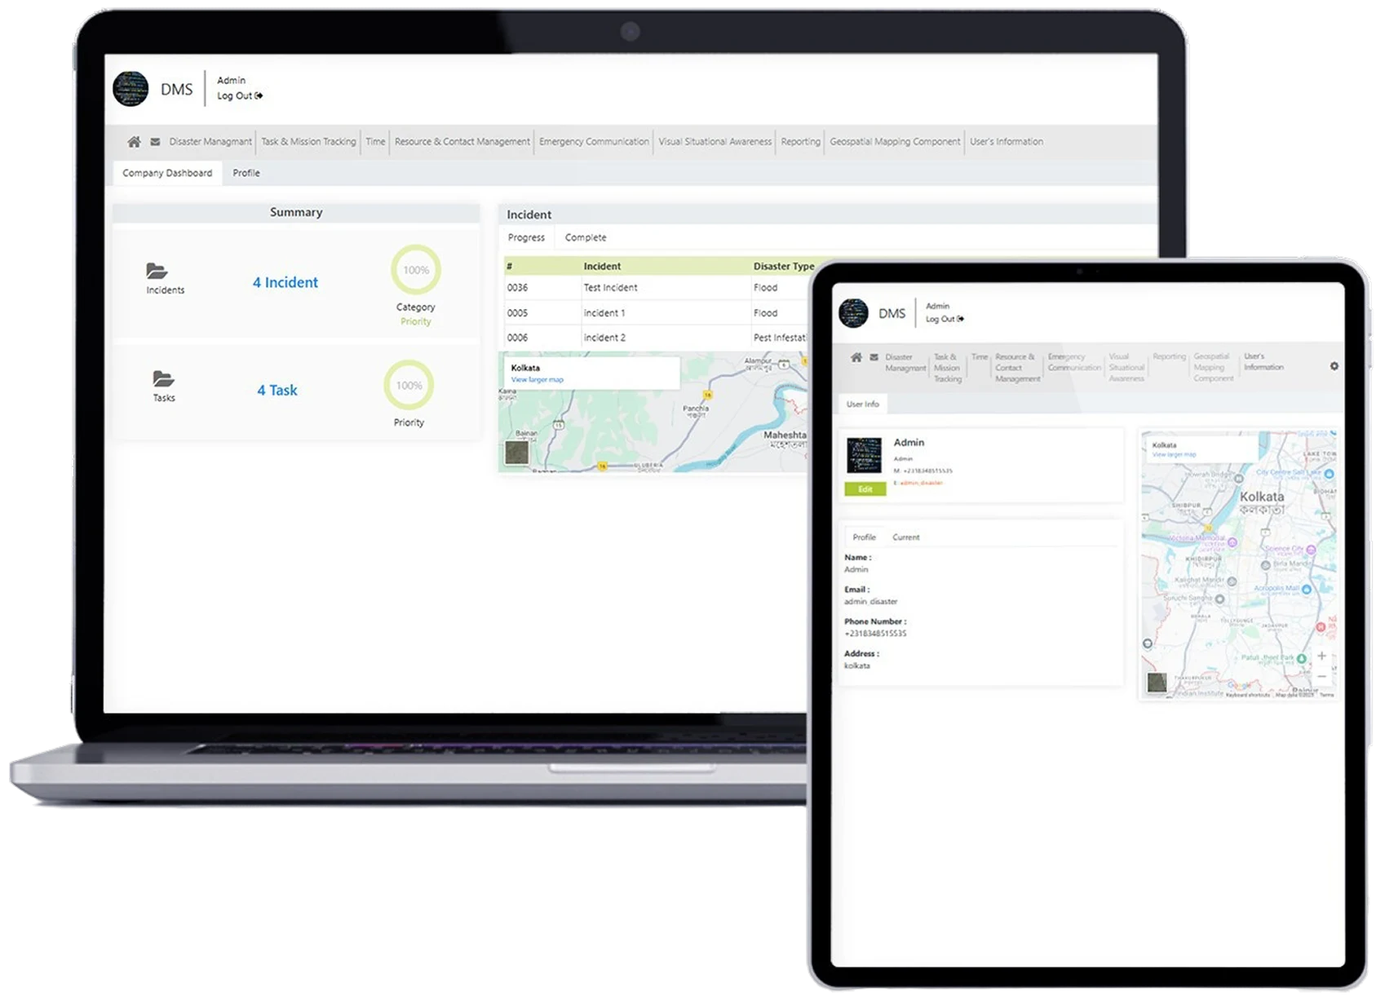Click the Edit button on Admin profile
This screenshot has height=999, width=1385.
(x=865, y=489)
